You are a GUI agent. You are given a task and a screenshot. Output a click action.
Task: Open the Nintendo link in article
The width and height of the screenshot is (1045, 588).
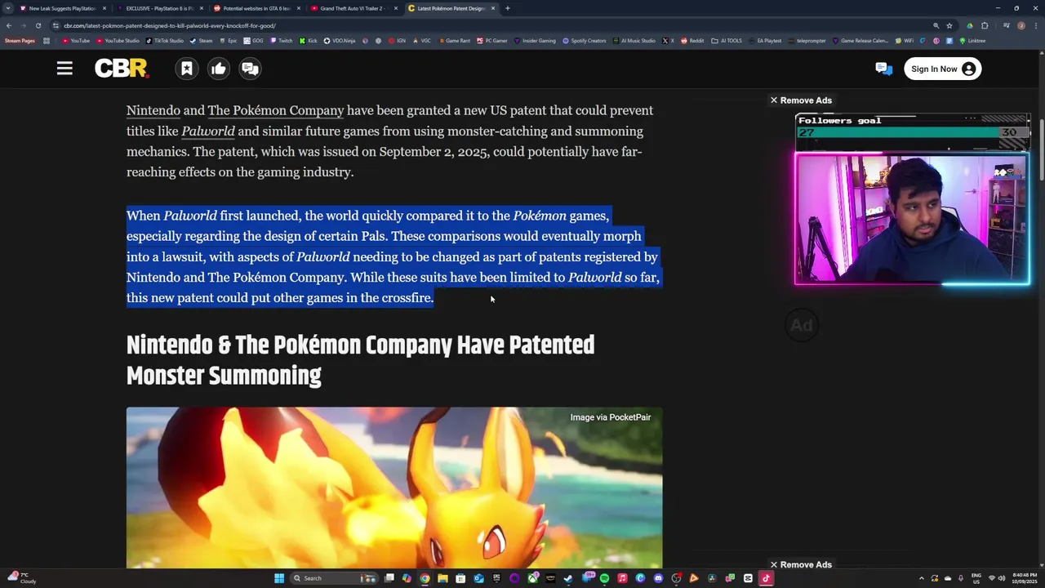(x=153, y=110)
